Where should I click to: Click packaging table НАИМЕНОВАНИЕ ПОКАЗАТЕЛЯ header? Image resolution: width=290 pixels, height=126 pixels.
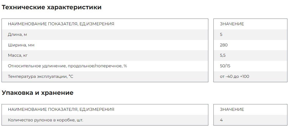61,110
